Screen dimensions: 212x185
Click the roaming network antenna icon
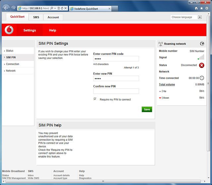(x=161, y=44)
